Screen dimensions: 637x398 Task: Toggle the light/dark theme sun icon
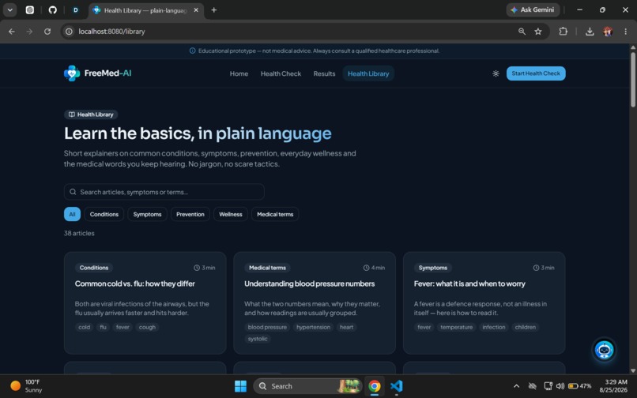pyautogui.click(x=496, y=73)
